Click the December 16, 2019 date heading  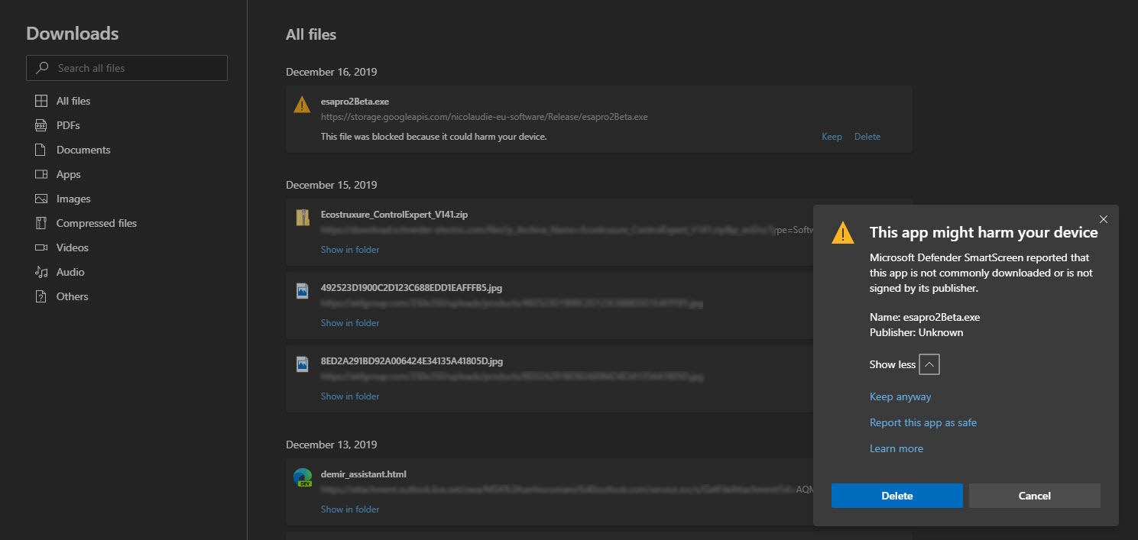point(332,72)
